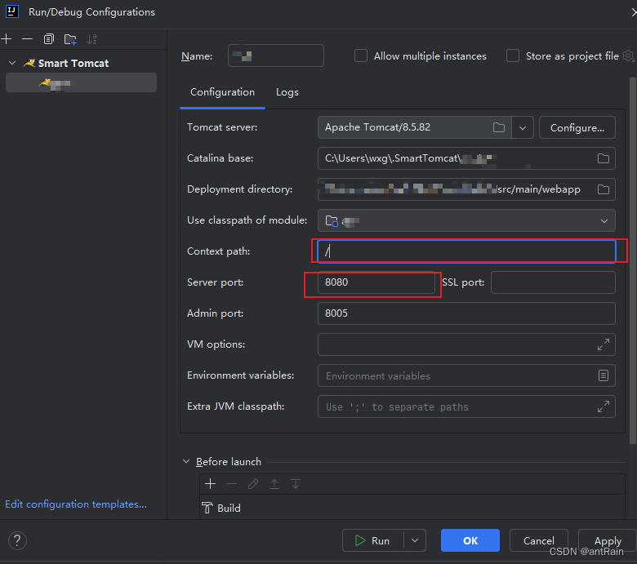Click the Context path input field

point(466,251)
